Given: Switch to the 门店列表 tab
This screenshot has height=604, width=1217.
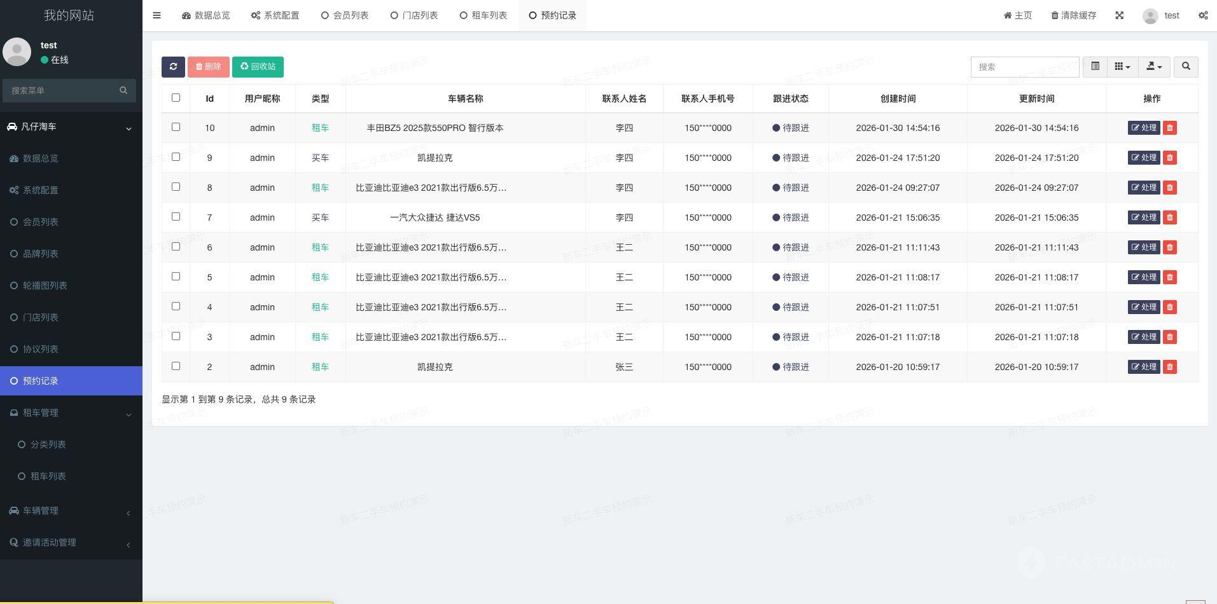Looking at the screenshot, I should pyautogui.click(x=414, y=15).
